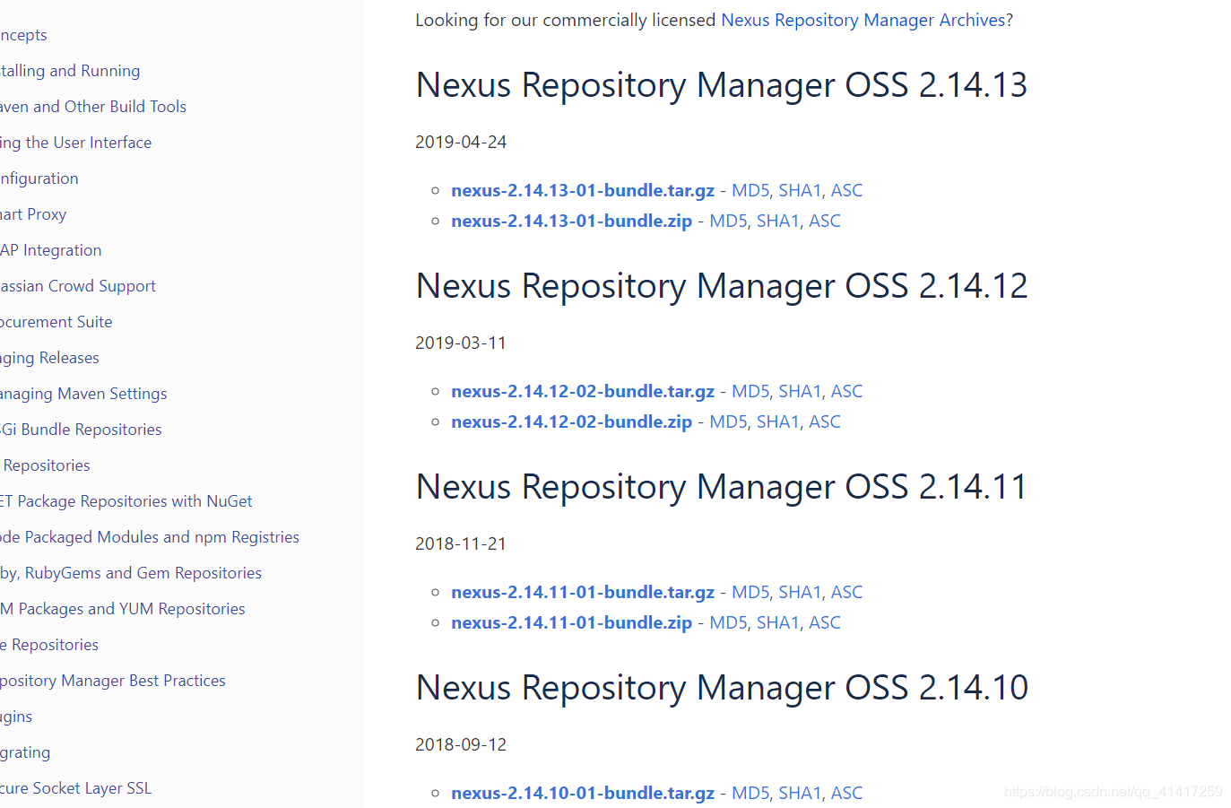Open ASC for nexus-2.14.10-01-bundle.tar.gz
Screen dimensions: 1231x808
(x=846, y=793)
